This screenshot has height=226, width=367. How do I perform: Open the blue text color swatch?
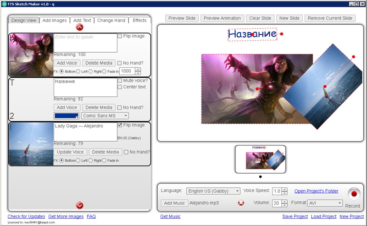[x=67, y=116]
